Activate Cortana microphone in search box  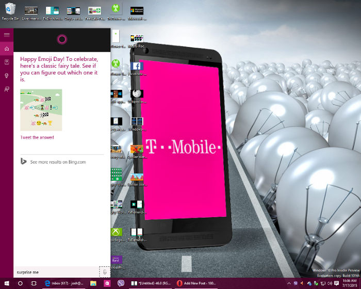[x=105, y=272]
